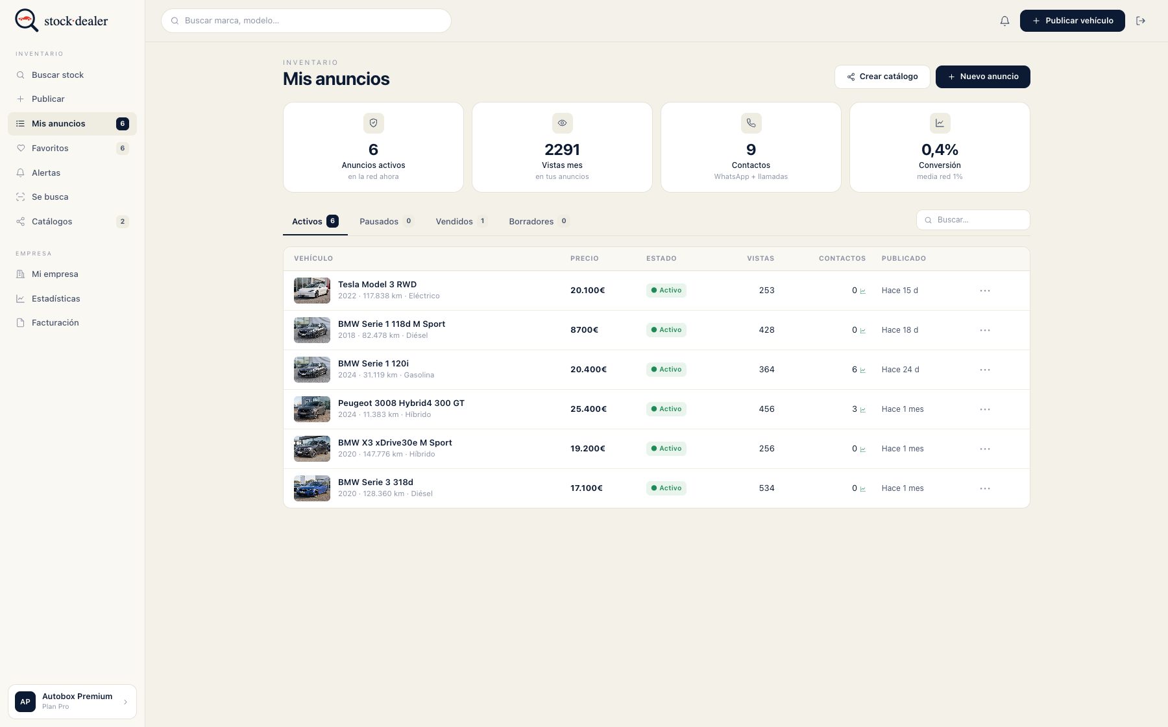
Task: Click the stock dealer logo
Action: [x=62, y=20]
